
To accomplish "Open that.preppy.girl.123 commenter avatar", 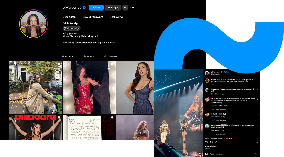I will coord(207,126).
